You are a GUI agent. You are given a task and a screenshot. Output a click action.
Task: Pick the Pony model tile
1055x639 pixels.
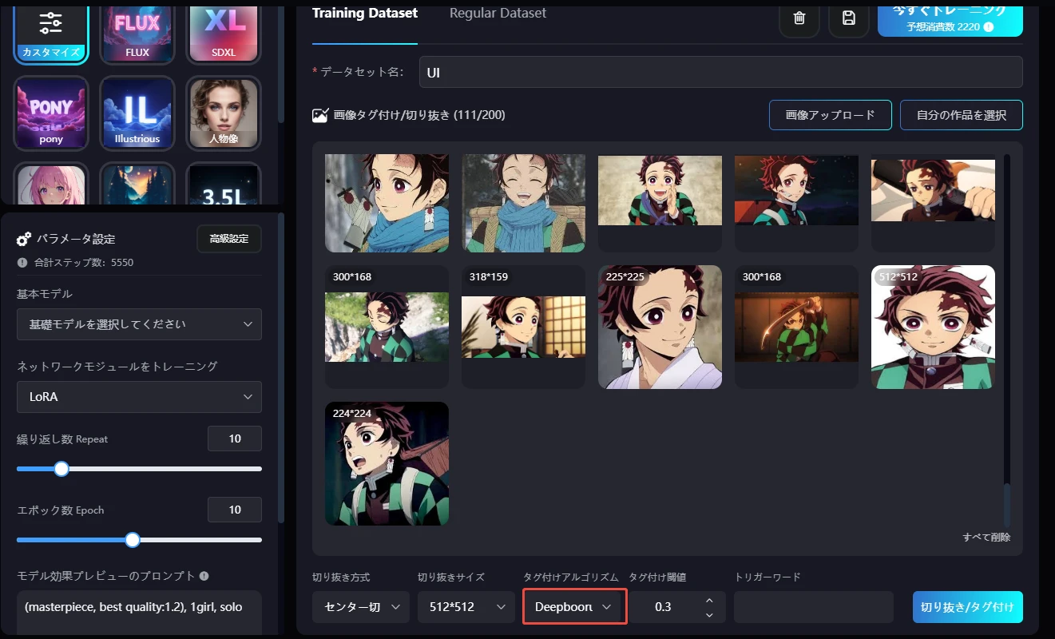coord(51,113)
